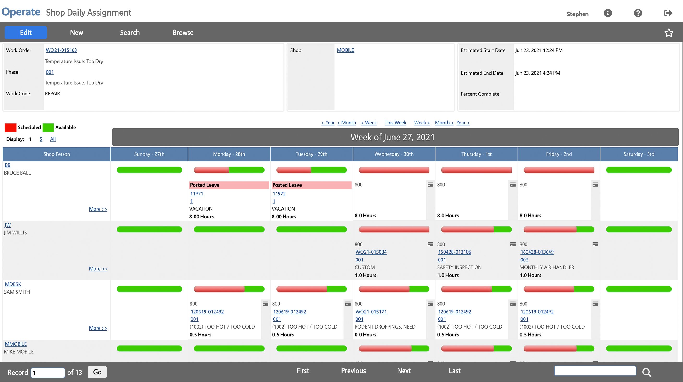Click the search magnifier at bottom right

pyautogui.click(x=647, y=372)
